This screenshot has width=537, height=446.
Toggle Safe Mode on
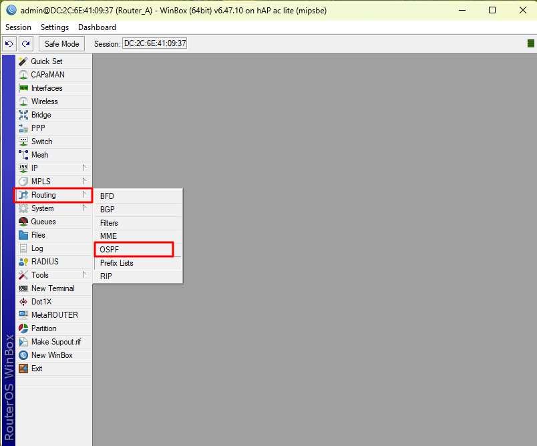(x=61, y=44)
